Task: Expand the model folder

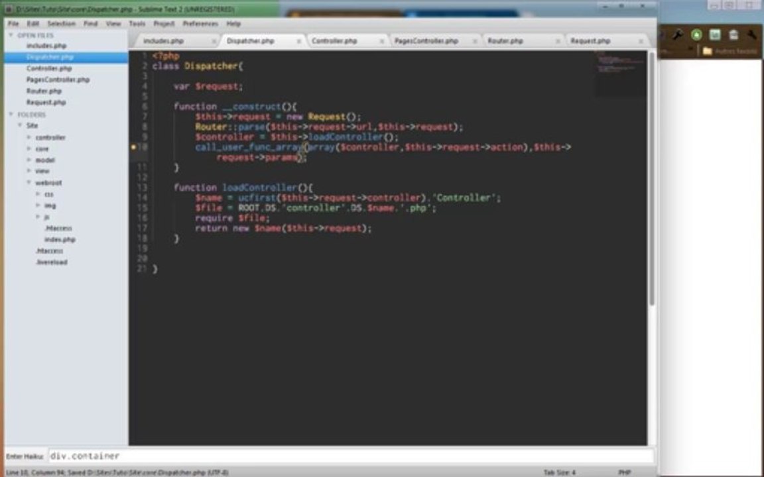Action: point(29,160)
